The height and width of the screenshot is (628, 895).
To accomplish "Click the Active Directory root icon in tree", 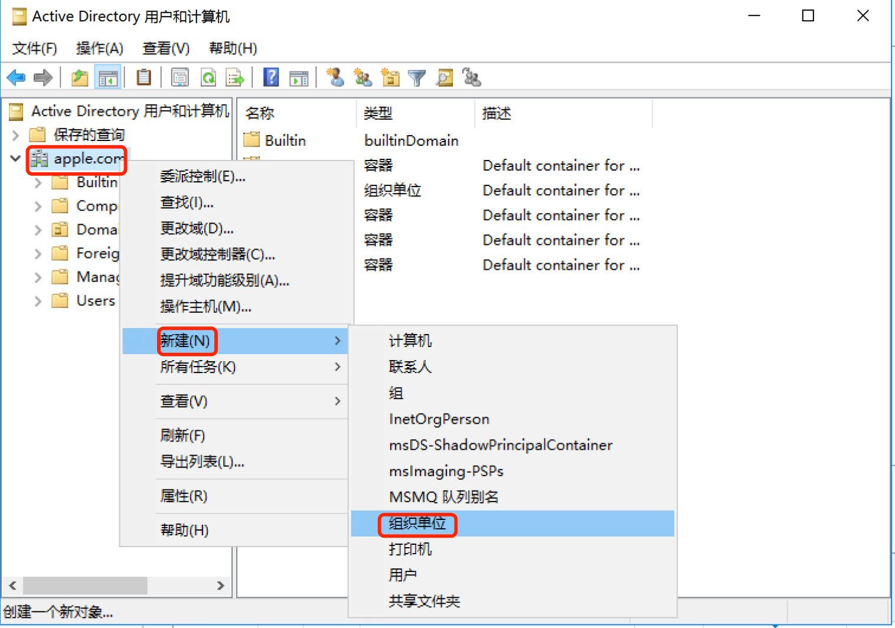I will point(17,111).
